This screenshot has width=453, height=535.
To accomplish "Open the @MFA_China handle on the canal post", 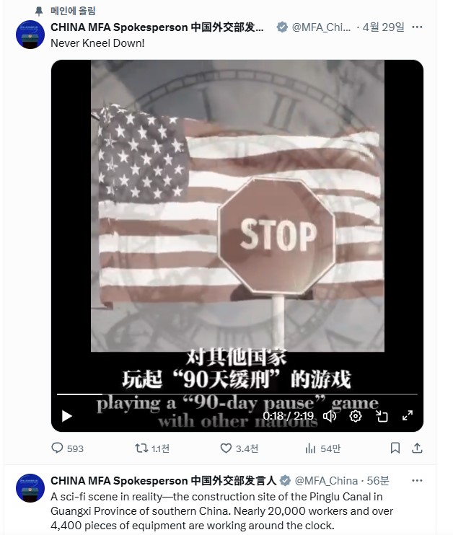I will click(326, 481).
